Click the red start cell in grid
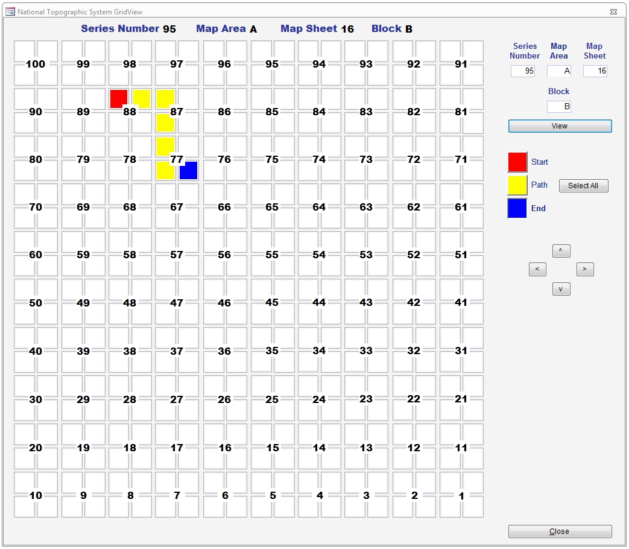This screenshot has width=629, height=549. (x=118, y=98)
